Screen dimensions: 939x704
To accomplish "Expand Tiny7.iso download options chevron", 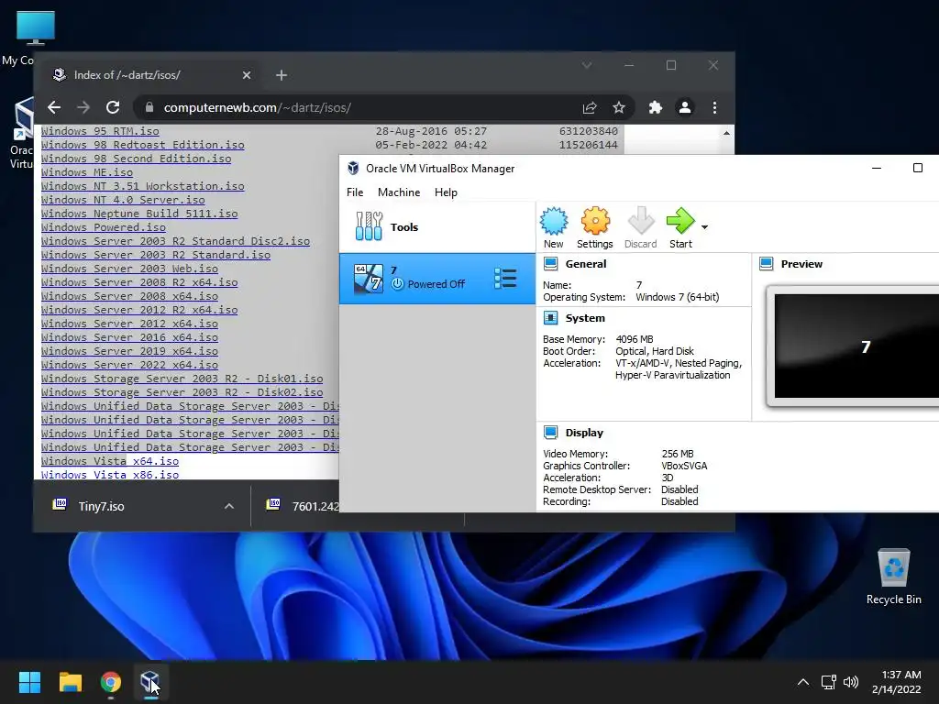I will tap(228, 506).
